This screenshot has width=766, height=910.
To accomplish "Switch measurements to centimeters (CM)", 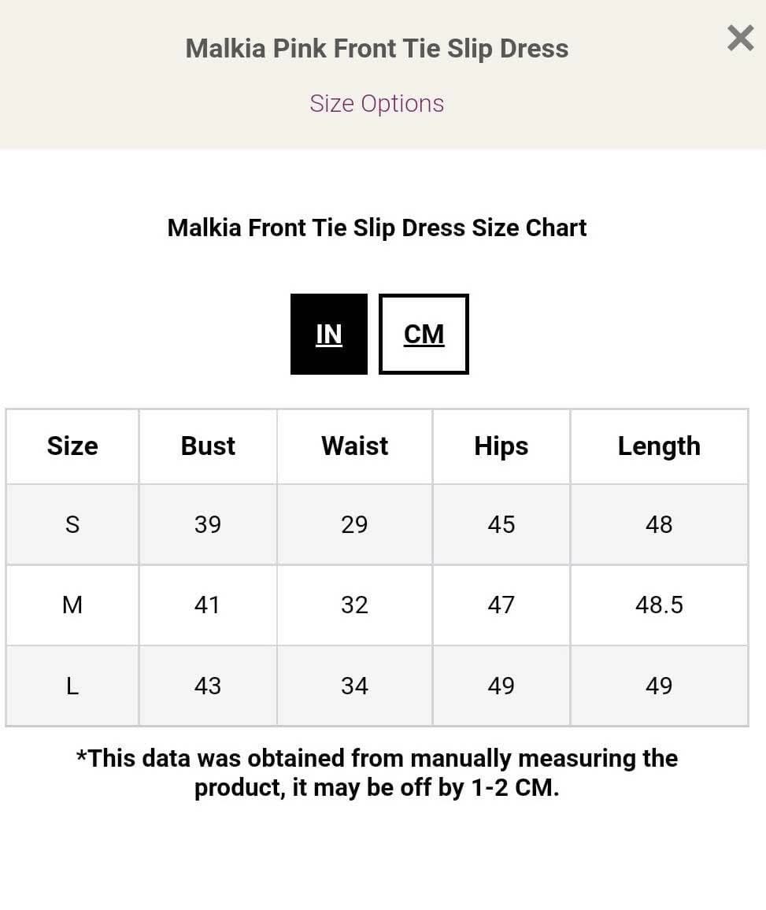I will click(424, 334).
